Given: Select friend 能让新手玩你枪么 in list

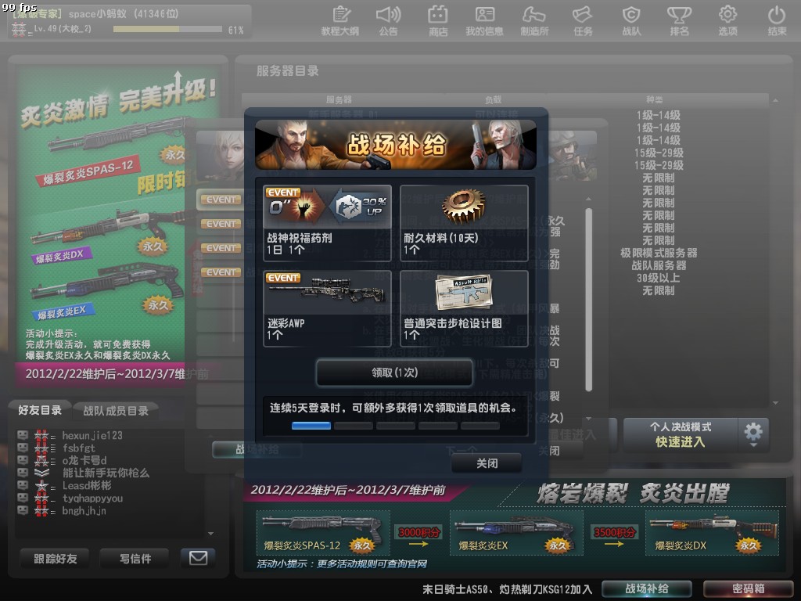Looking at the screenshot, I should coord(106,473).
